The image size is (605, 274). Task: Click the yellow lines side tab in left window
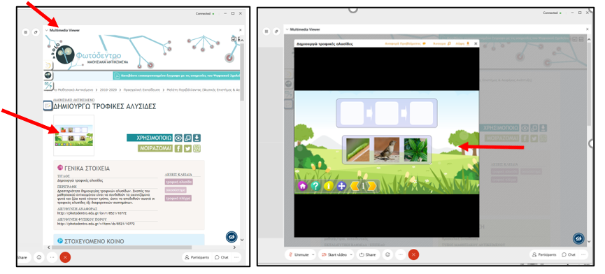(48, 65)
